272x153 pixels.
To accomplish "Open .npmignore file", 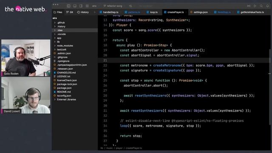I will (x=63, y=61).
